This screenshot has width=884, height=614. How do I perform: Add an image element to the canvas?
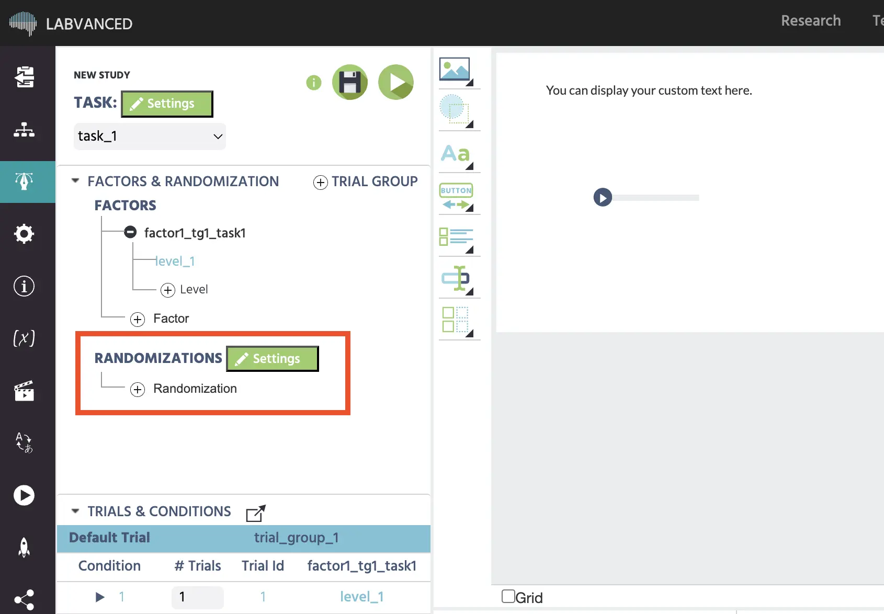pyautogui.click(x=455, y=70)
